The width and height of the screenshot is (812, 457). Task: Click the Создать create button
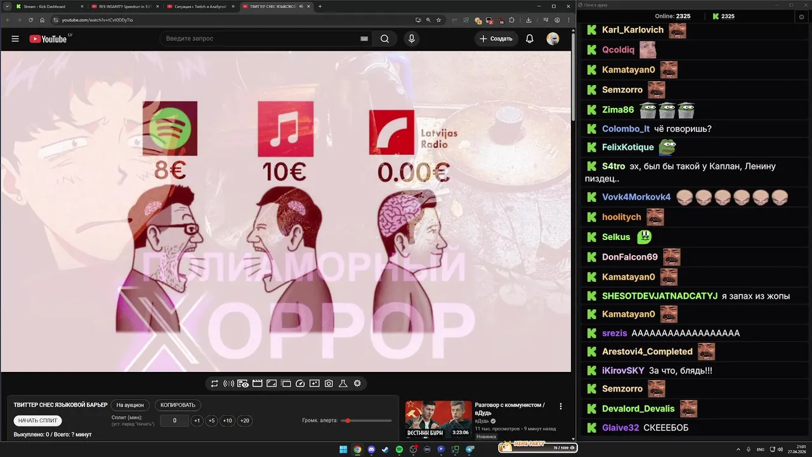495,39
